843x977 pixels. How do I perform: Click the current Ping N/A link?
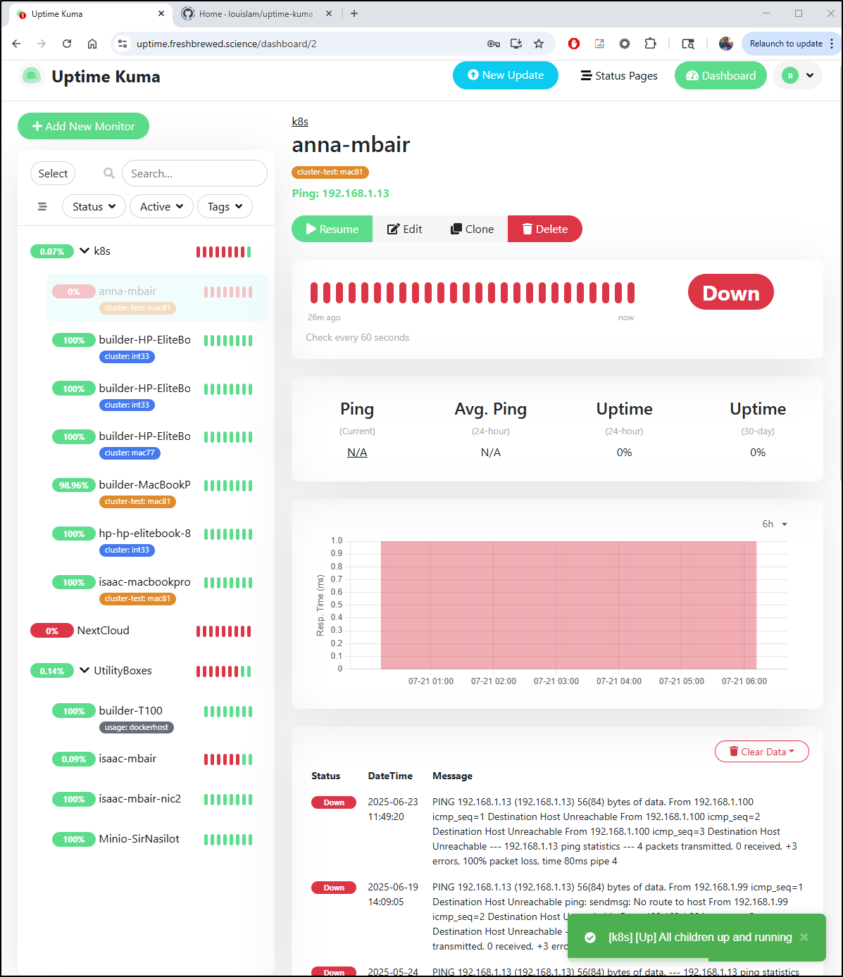click(x=357, y=452)
